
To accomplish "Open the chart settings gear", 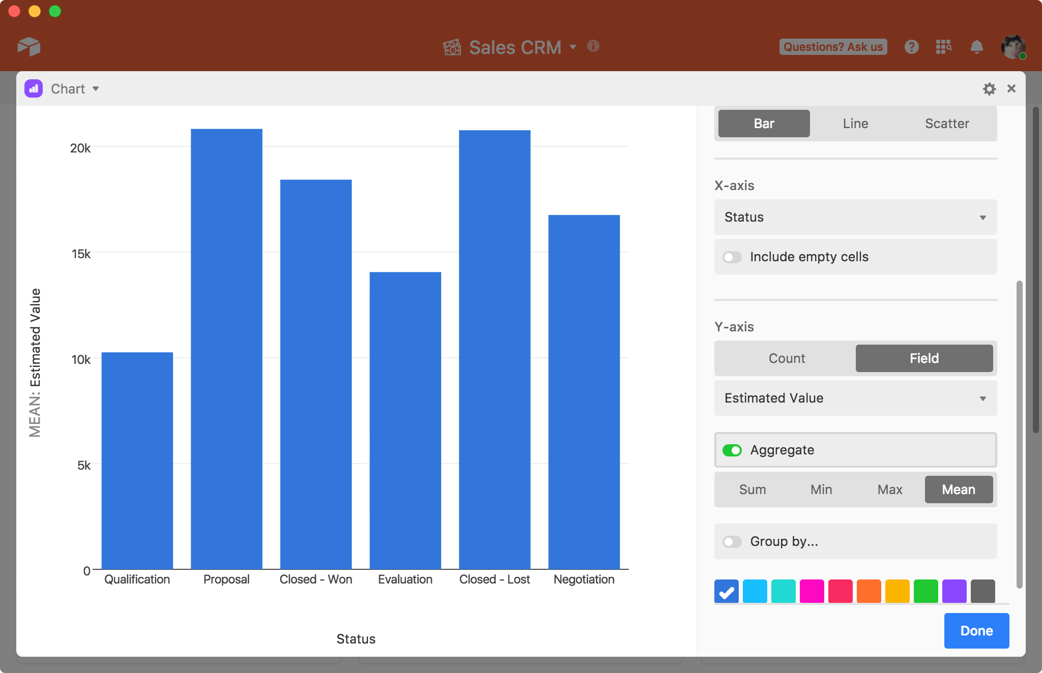I will [989, 88].
